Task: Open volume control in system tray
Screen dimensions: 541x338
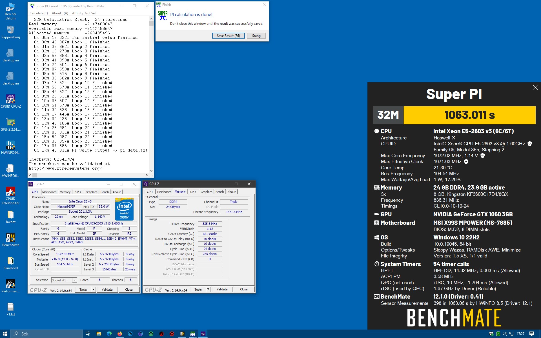Action: pos(505,334)
